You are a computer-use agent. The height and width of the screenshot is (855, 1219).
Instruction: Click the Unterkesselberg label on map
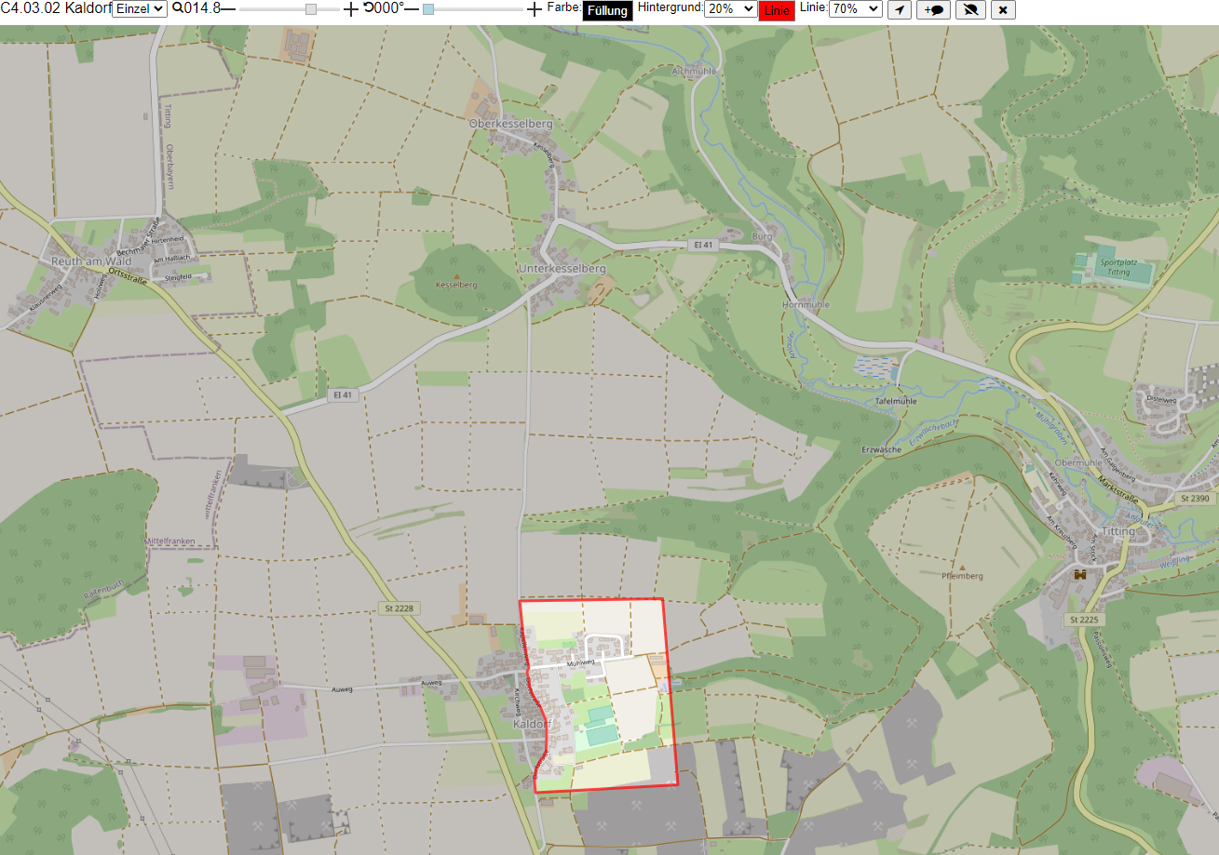pos(561,268)
